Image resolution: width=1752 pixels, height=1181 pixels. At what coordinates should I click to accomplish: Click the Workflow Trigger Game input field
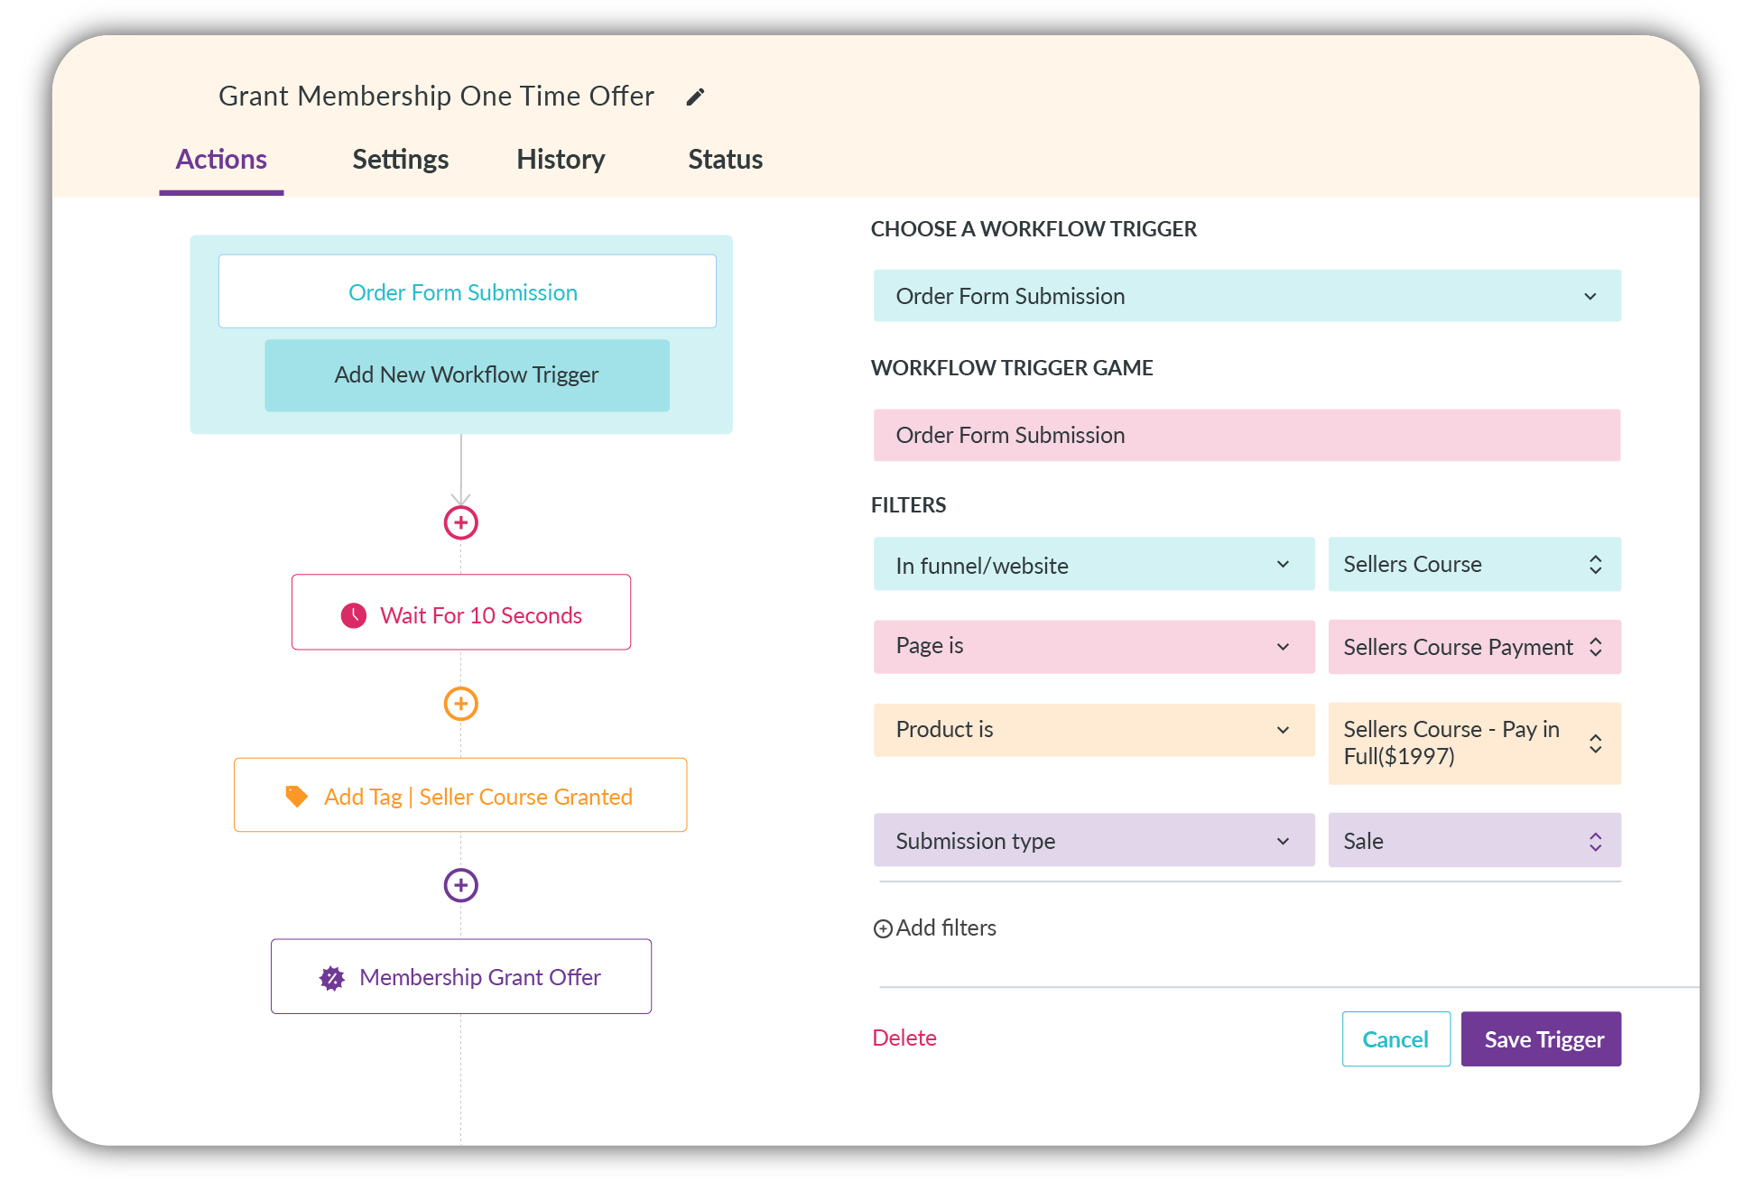[1246, 435]
